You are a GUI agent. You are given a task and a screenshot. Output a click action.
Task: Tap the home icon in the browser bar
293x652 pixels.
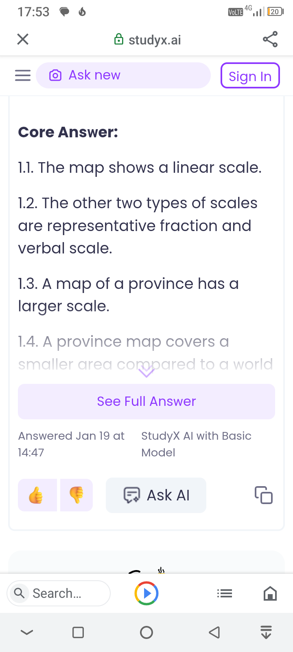pyautogui.click(x=270, y=593)
